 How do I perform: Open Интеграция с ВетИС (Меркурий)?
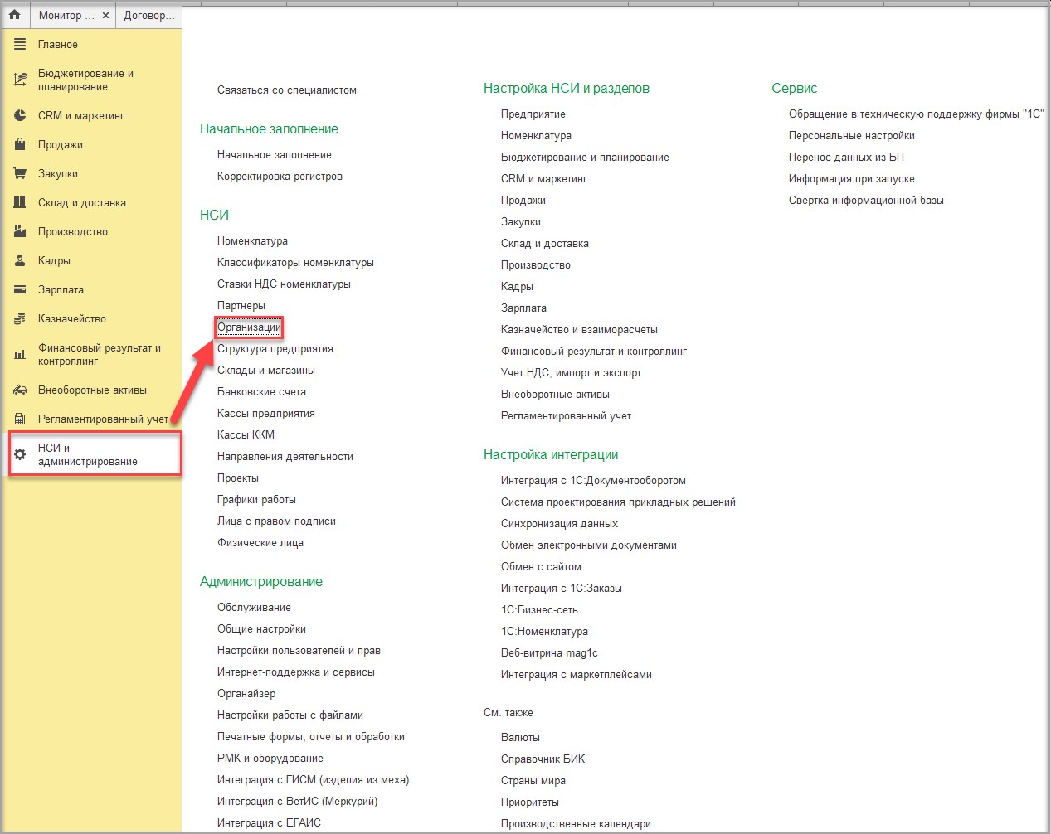(297, 801)
